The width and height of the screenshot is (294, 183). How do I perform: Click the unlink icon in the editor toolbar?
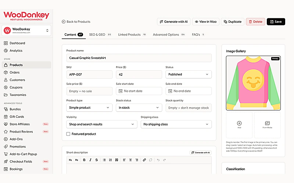151,160
